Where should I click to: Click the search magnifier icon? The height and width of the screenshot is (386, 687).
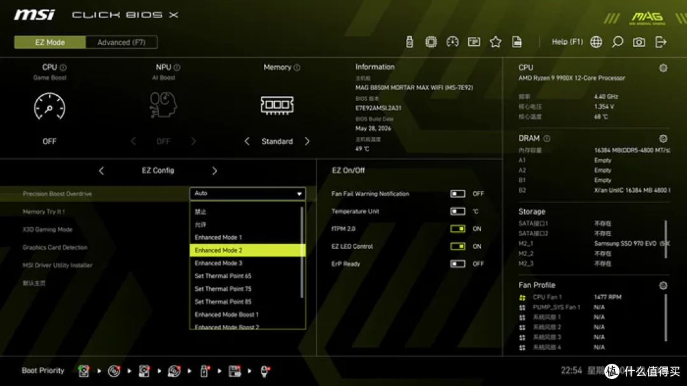617,42
